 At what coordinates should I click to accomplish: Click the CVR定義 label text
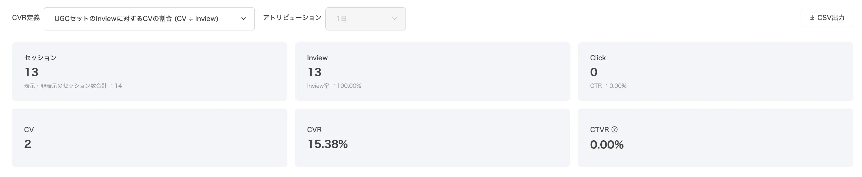(x=26, y=18)
